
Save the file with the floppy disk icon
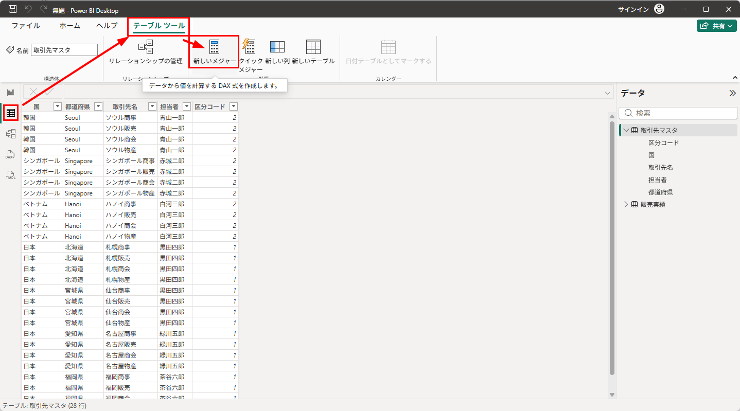[13, 9]
